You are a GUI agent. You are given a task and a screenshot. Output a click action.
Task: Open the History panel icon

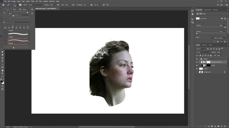coord(193,11)
